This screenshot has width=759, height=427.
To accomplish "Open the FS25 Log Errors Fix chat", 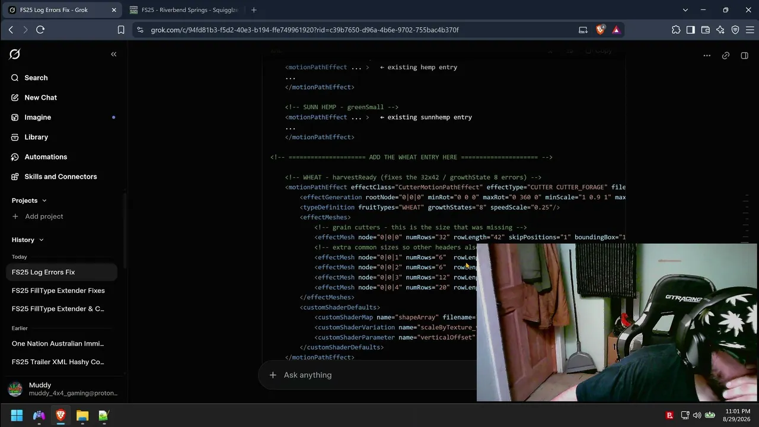I will click(x=62, y=272).
